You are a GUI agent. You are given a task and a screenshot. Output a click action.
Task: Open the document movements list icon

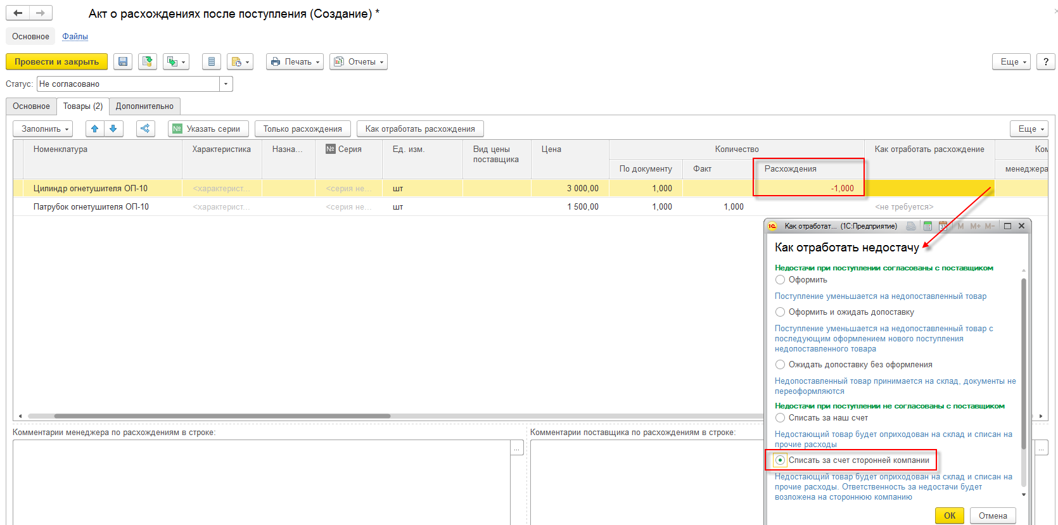click(212, 61)
